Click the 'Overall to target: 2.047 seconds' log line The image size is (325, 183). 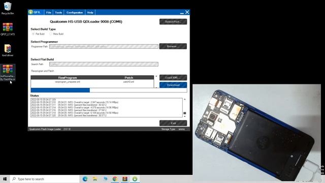(x=75, y=102)
